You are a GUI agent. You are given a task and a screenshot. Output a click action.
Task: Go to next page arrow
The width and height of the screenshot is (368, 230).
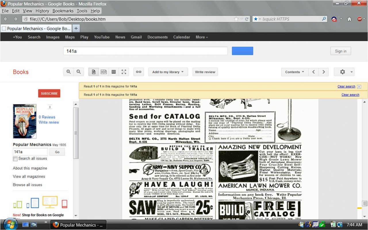tap(324, 72)
